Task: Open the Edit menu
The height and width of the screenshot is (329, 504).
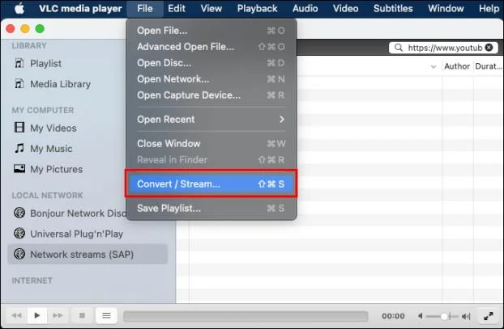Action: point(177,8)
